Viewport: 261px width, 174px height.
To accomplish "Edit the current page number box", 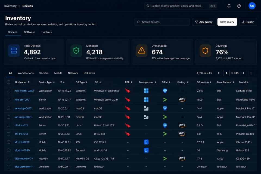I will click(x=226, y=73).
